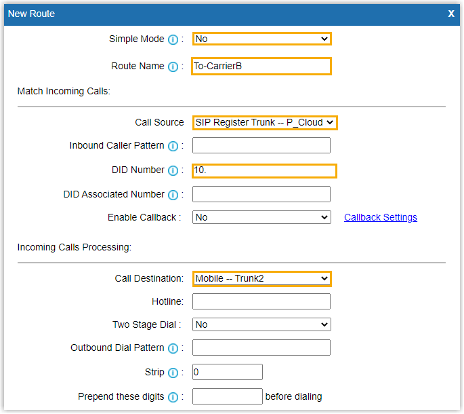Open the Simple Mode dropdown
The image size is (464, 414).
click(261, 39)
